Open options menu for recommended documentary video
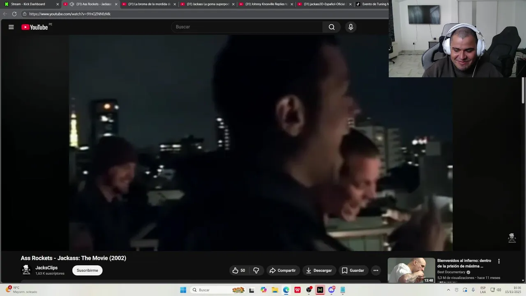 pos(499,261)
